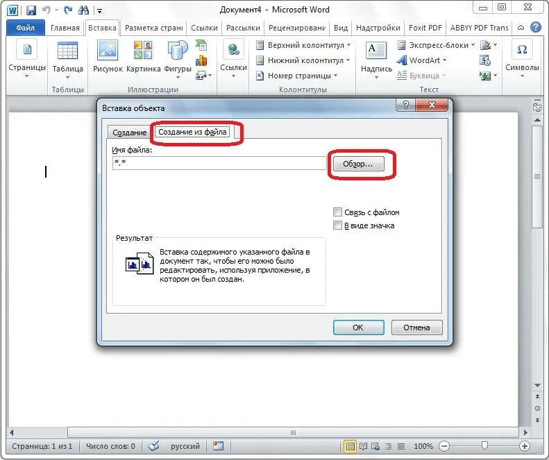Open Экспресс-блоки dropdown
Image resolution: width=549 pixels, height=460 pixels.
pyautogui.click(x=473, y=45)
